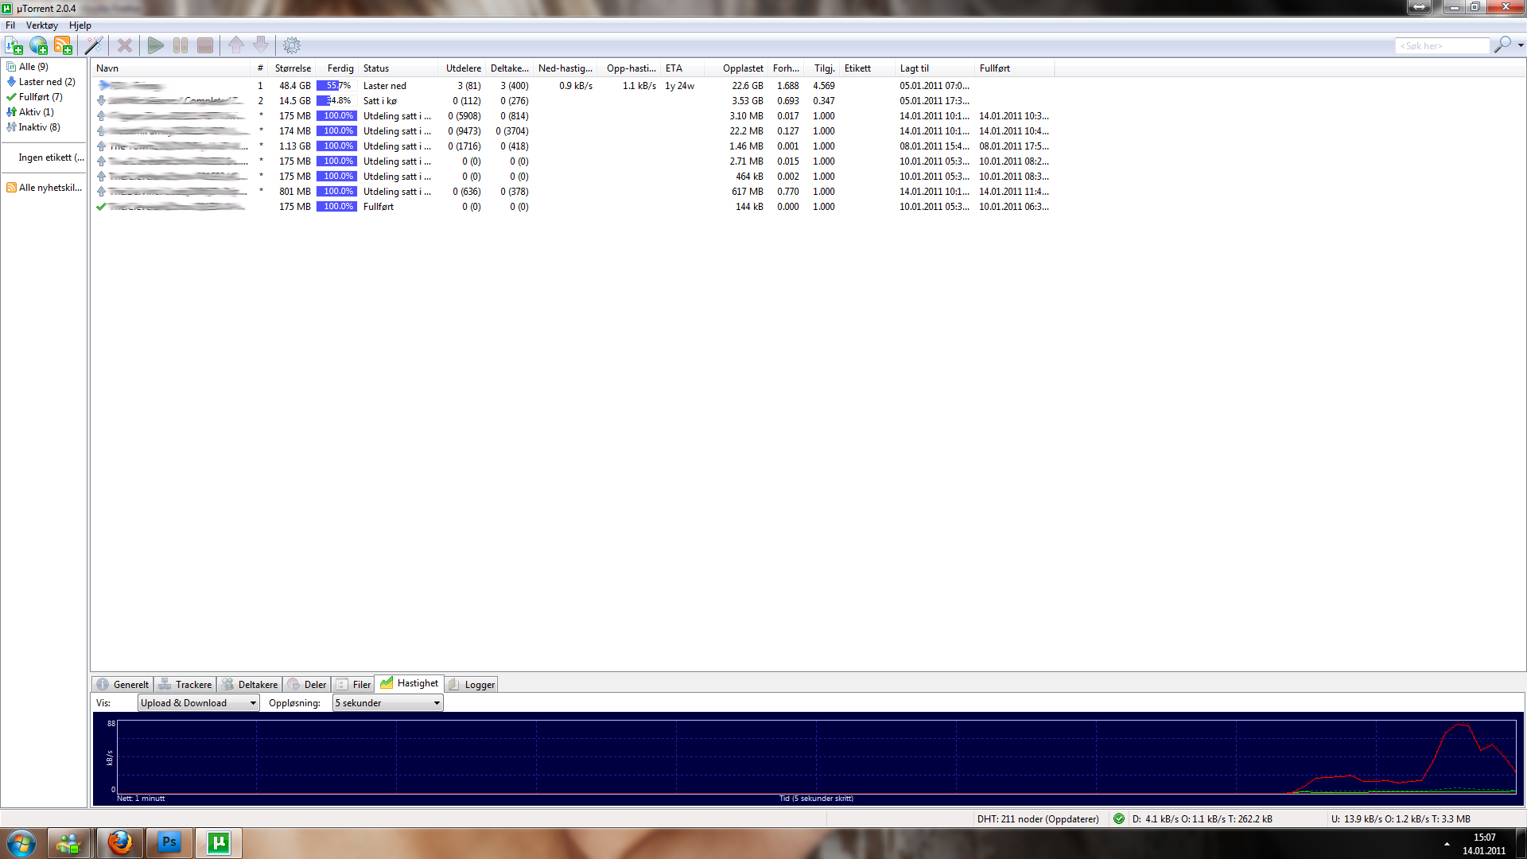Screen dimensions: 1527x859
Task: Sort by Lagt til column header
Action: (x=934, y=68)
